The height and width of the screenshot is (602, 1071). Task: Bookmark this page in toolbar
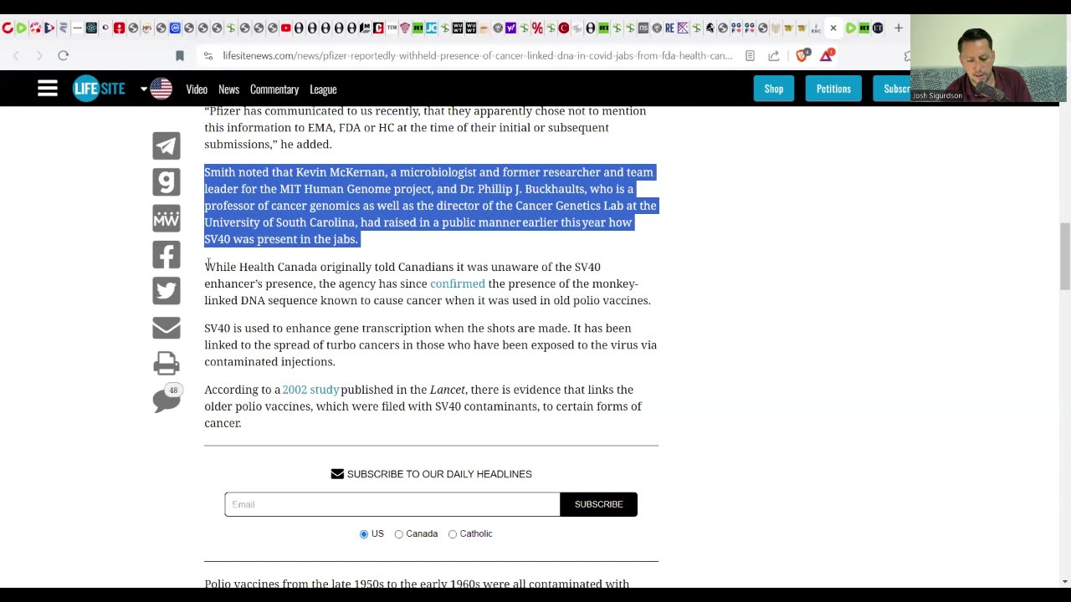pos(179,55)
